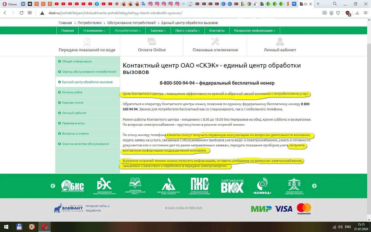Screen dimensions: 371x232
Task: Take a snapshot with camera icon
Action: pyautogui.click(x=325, y=13)
